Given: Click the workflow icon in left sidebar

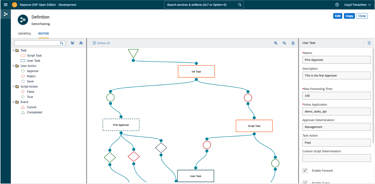Looking at the screenshot, I should click(5, 14).
